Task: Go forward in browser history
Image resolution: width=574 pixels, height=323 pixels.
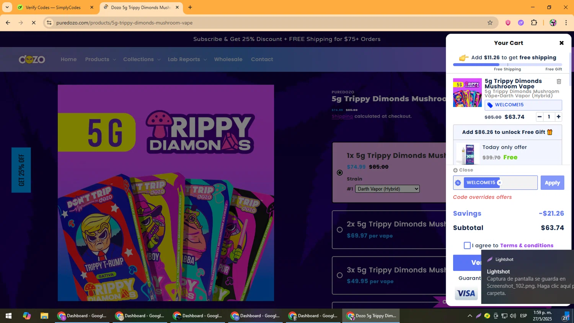Action: pos(21,23)
